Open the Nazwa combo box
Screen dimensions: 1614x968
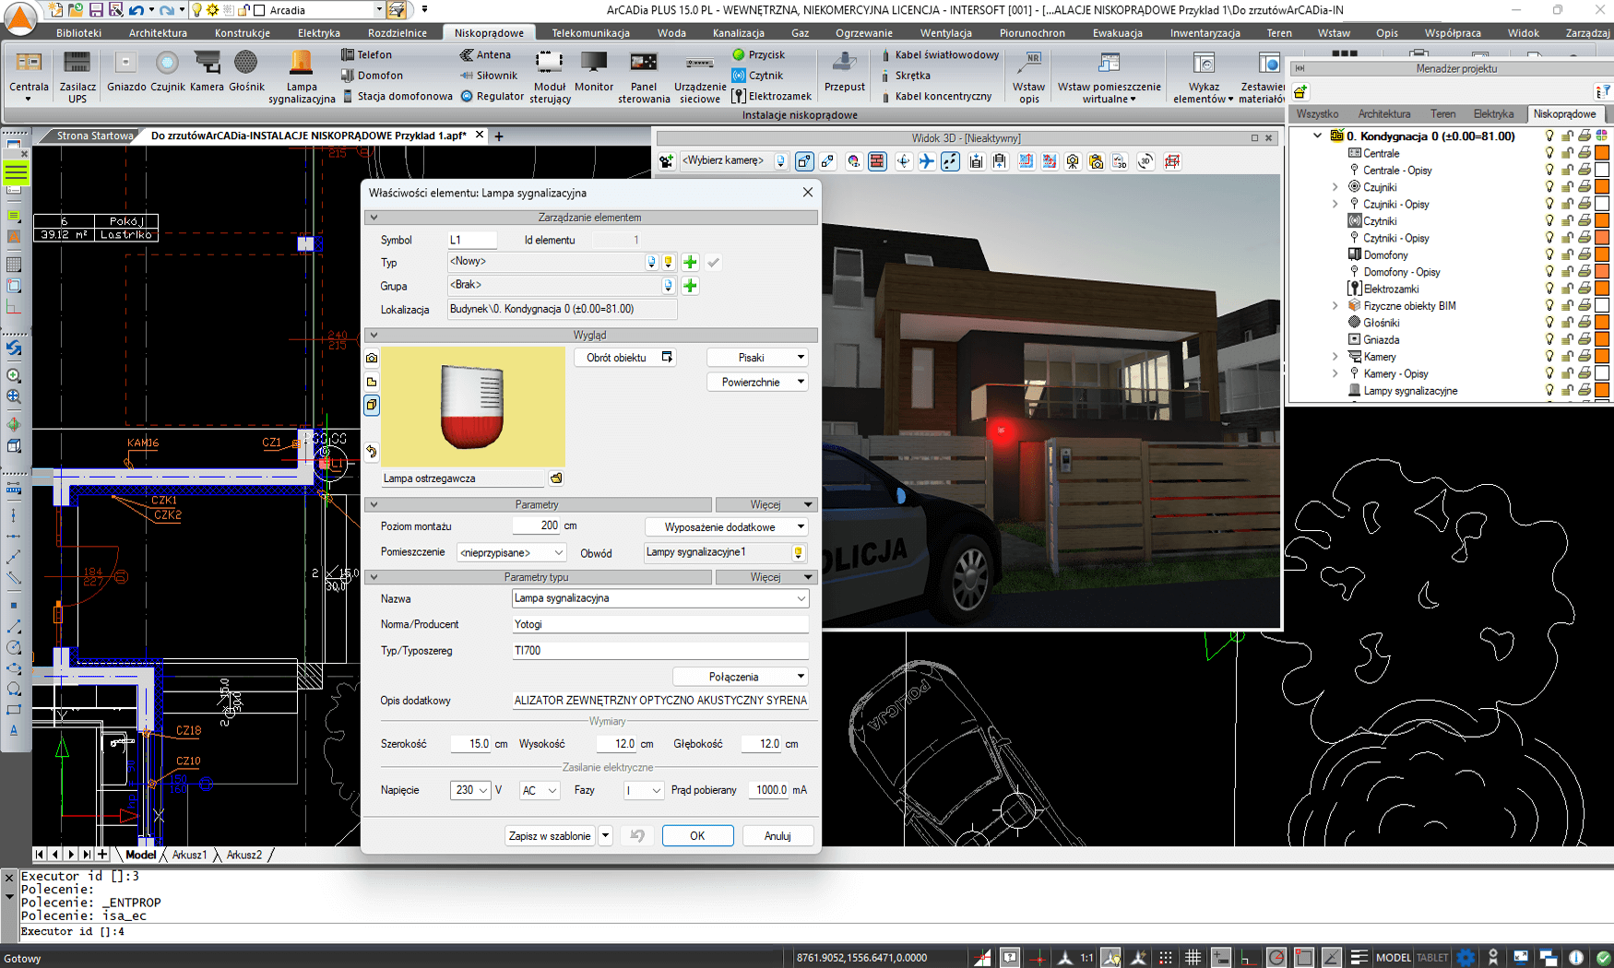660,598
